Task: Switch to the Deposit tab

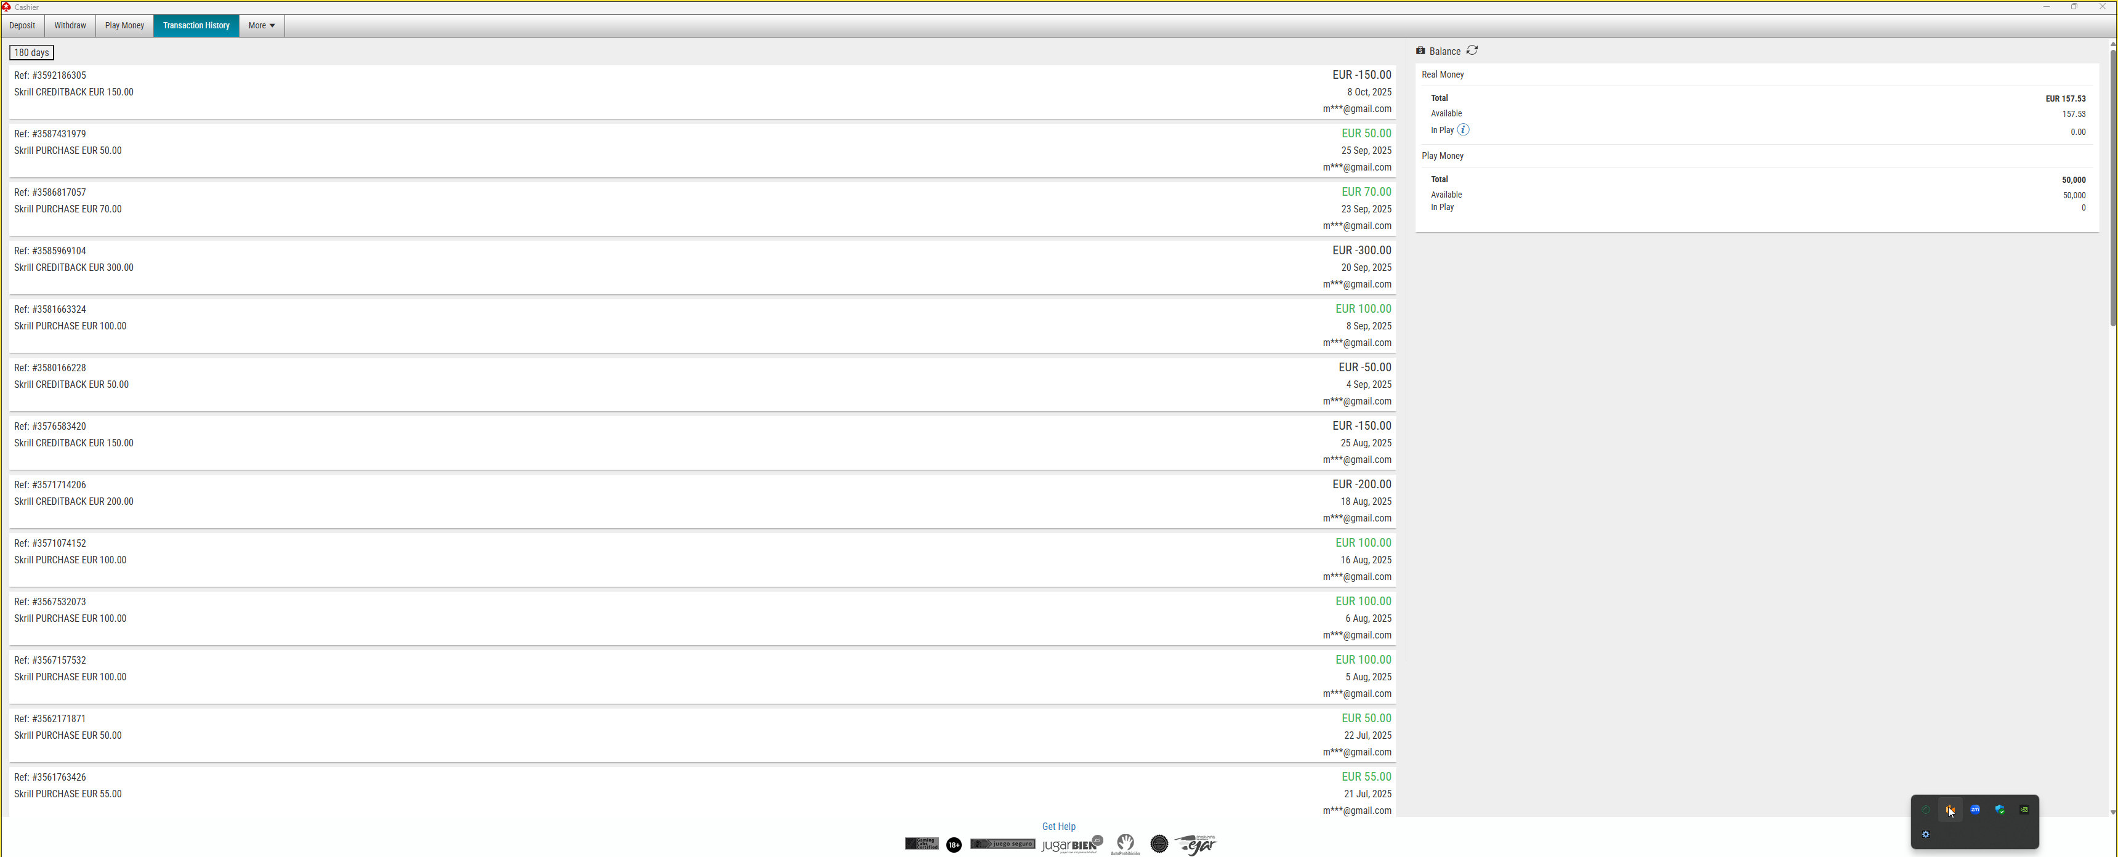Action: 22,25
